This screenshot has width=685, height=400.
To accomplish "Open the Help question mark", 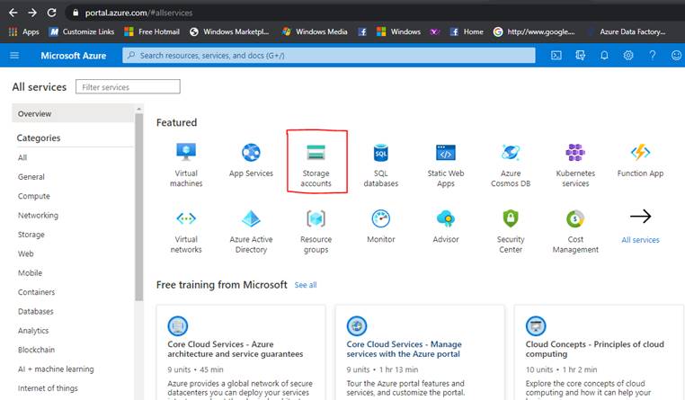I will 653,56.
